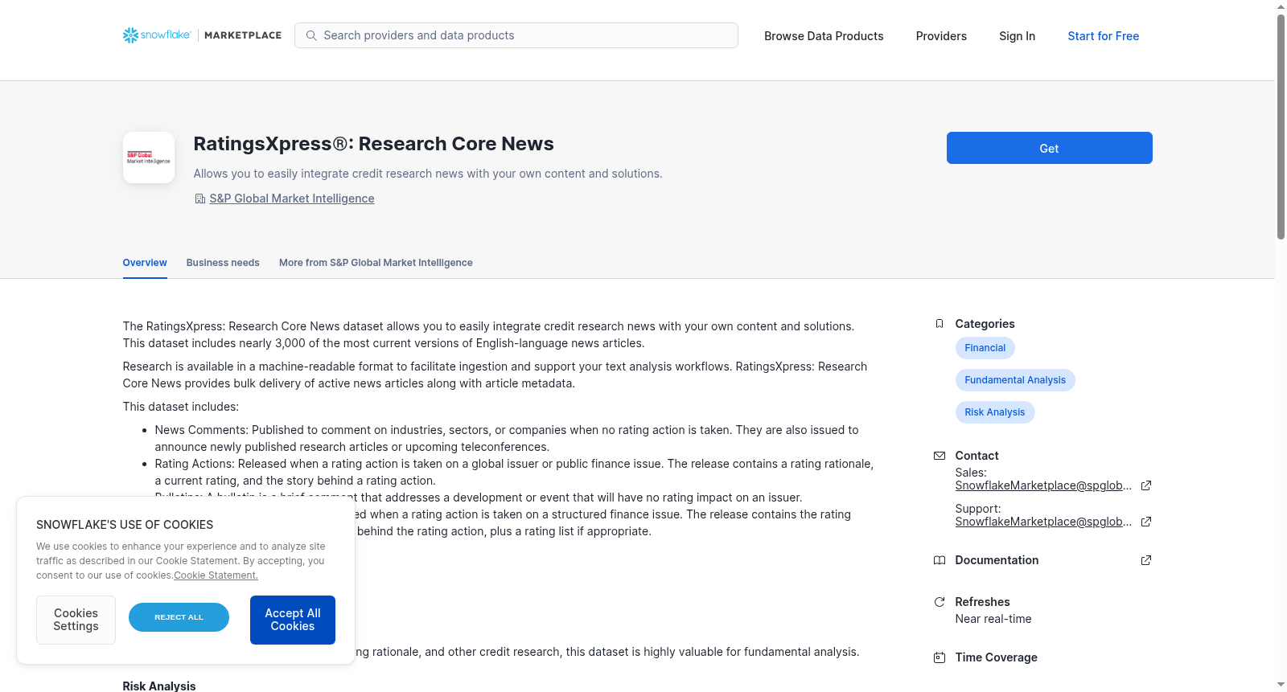Click the Time Coverage heading
The width and height of the screenshot is (1287, 692).
click(x=996, y=657)
